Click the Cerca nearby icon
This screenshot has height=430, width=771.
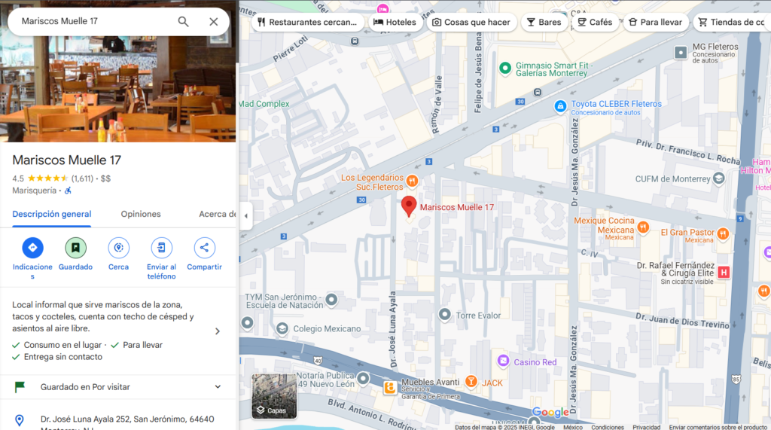tap(118, 248)
